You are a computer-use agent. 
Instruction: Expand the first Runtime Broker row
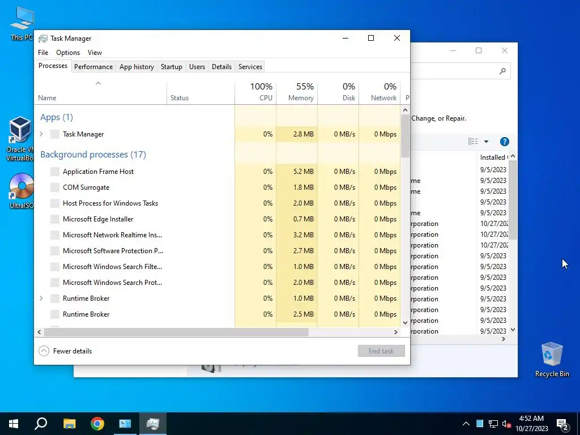(41, 298)
